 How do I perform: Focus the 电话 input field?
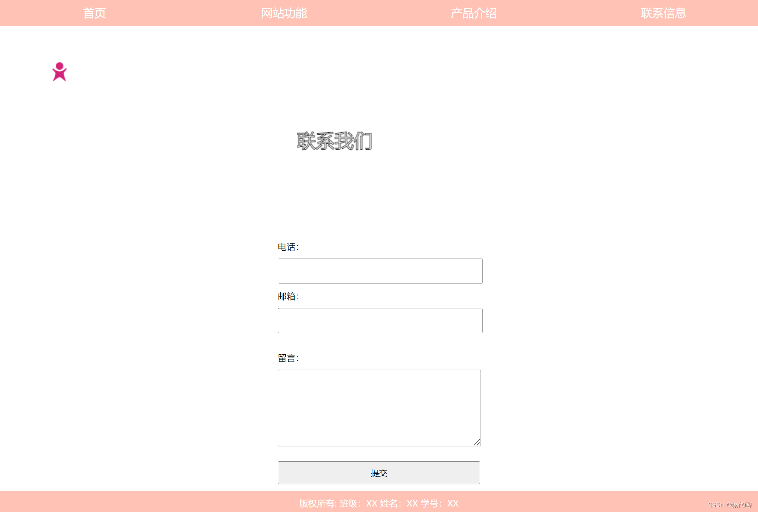380,271
